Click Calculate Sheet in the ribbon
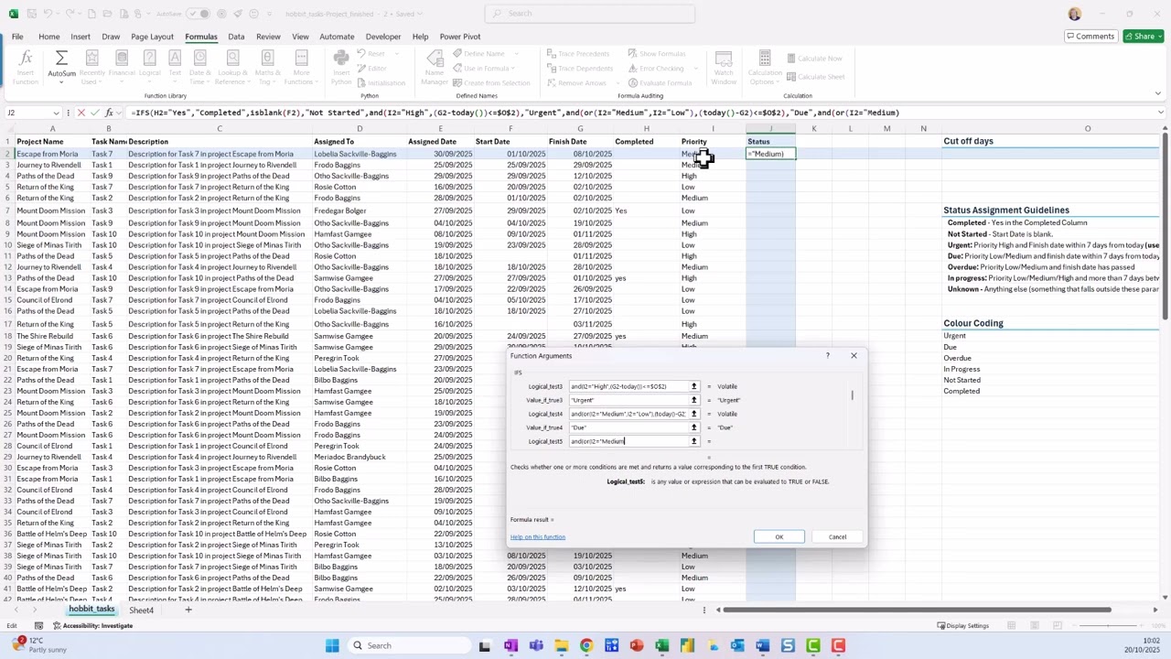This screenshot has width=1171, height=659. [x=815, y=77]
